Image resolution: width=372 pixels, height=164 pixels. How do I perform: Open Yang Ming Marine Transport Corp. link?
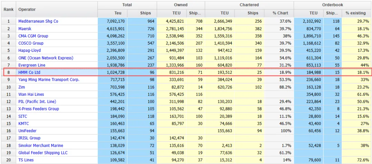point(49,80)
